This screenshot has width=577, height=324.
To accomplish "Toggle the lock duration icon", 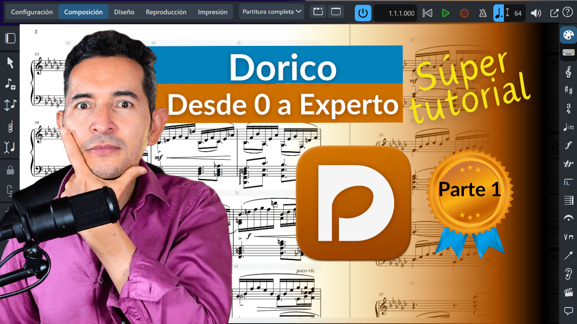I will point(10,170).
